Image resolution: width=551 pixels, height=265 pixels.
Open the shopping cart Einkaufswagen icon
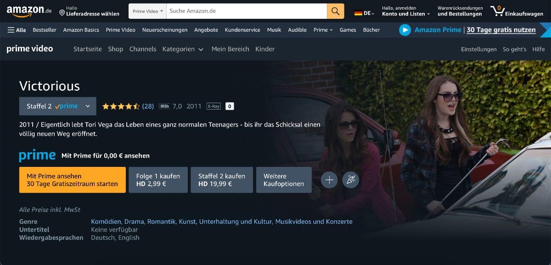517,11
